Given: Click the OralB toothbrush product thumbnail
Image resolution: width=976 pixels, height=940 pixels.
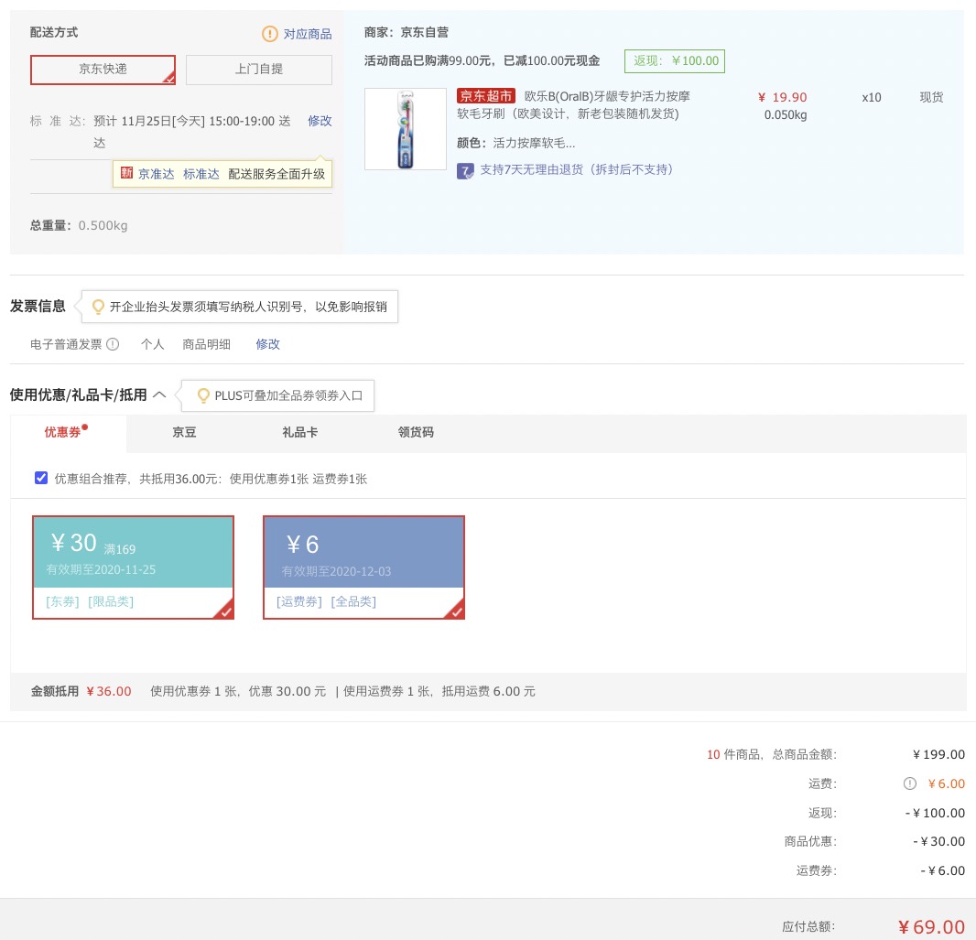Looking at the screenshot, I should click(x=406, y=129).
